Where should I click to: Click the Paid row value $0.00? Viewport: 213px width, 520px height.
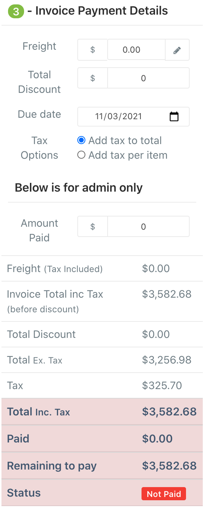[x=157, y=439]
